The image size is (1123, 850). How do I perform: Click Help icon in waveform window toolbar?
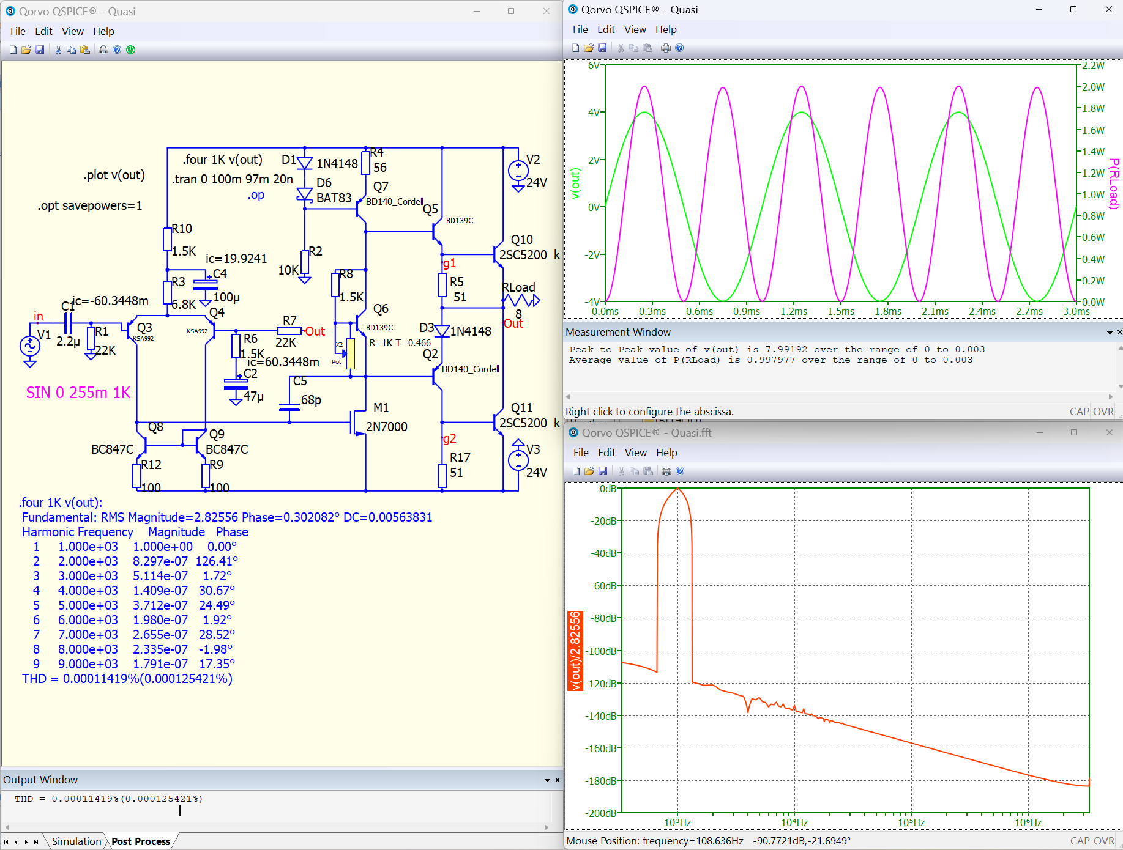pos(679,48)
